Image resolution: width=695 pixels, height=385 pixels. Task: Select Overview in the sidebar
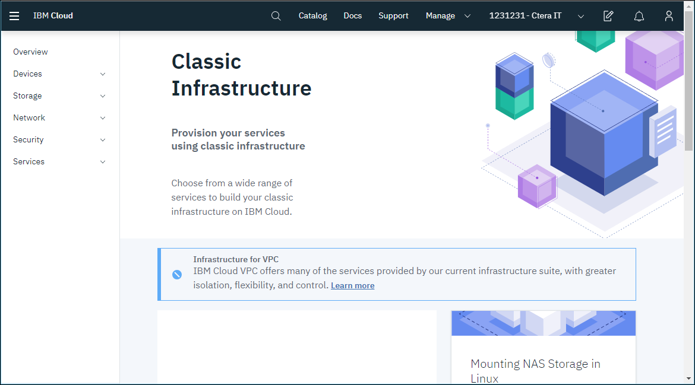click(x=30, y=52)
